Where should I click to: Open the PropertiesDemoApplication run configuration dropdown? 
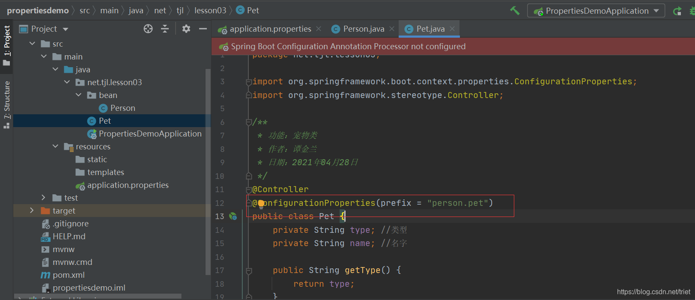596,11
